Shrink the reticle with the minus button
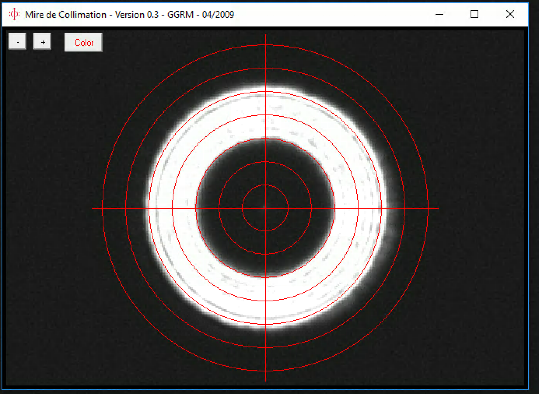 [17, 41]
